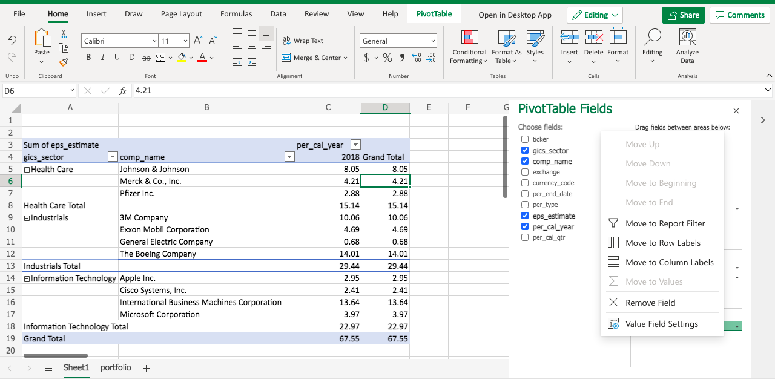The image size is (775, 382).
Task: Click the Analyze Data icon
Action: [x=687, y=38]
